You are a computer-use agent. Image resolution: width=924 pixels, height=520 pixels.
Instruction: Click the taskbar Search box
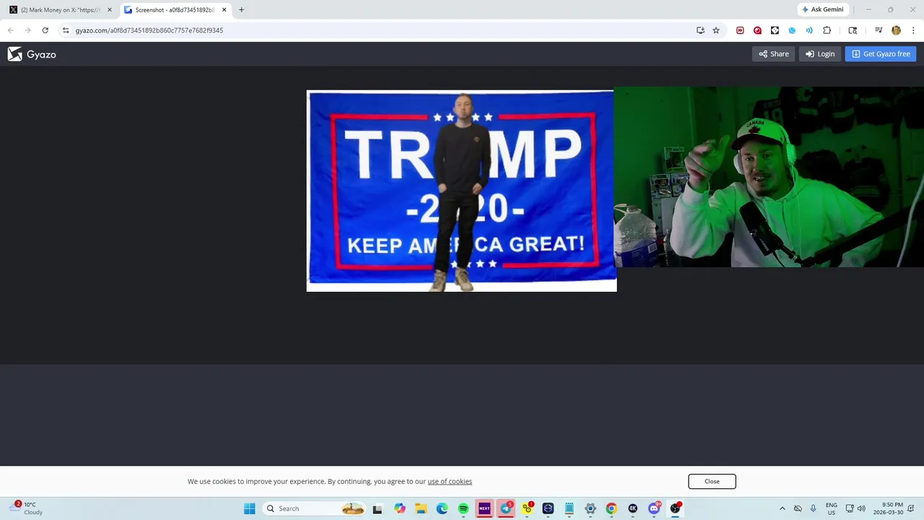coord(315,508)
